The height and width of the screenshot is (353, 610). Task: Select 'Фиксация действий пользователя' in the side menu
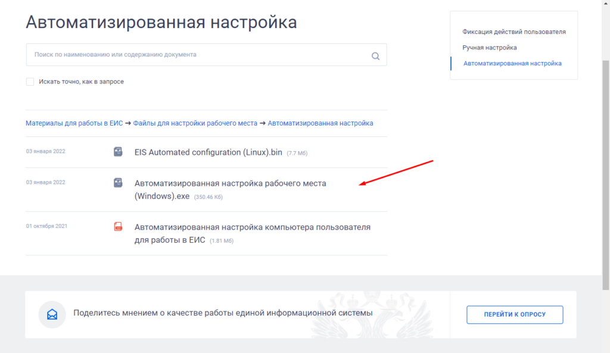tap(514, 32)
